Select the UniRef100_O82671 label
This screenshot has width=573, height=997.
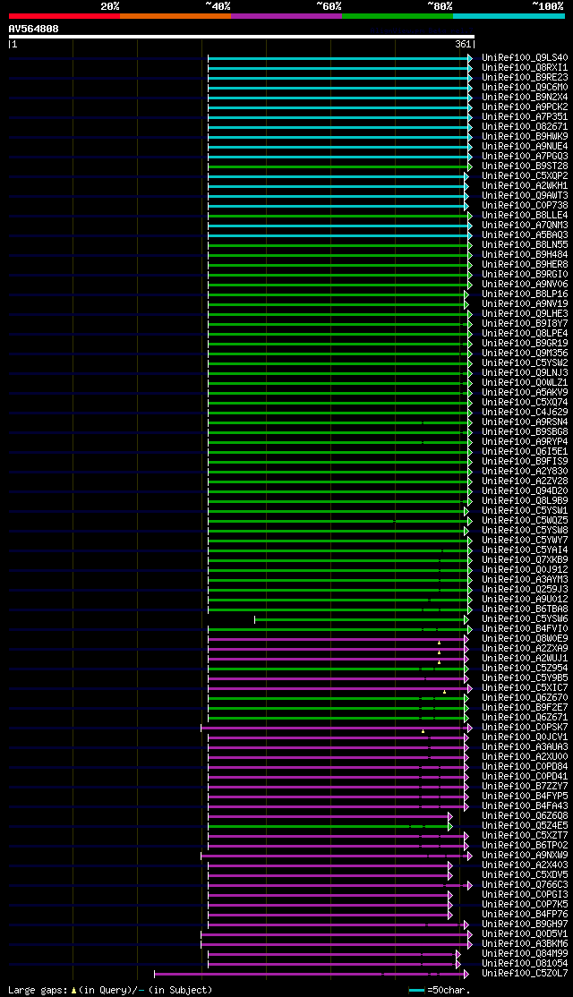click(525, 126)
